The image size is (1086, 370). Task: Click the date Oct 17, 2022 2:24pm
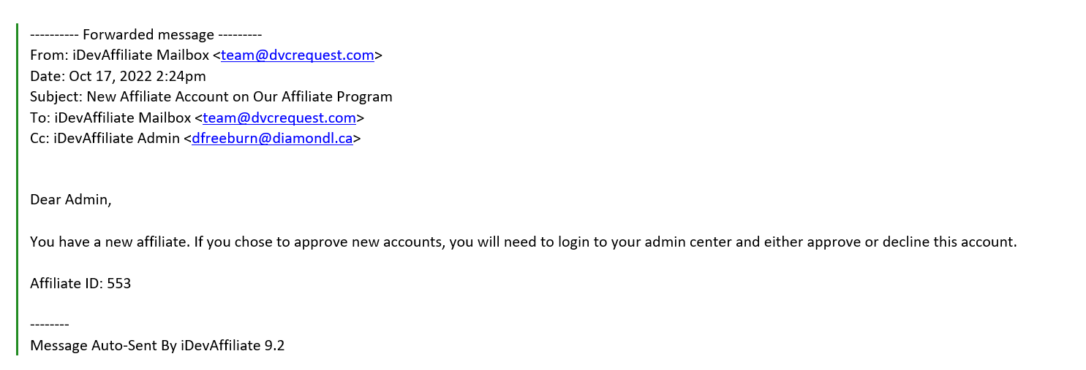(137, 76)
